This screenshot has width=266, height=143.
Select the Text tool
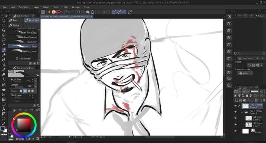pyautogui.click(x=4, y=109)
